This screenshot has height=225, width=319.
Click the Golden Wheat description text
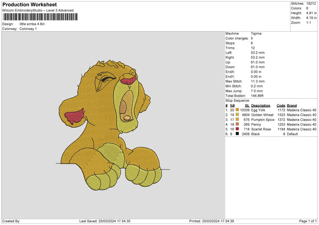point(263,115)
